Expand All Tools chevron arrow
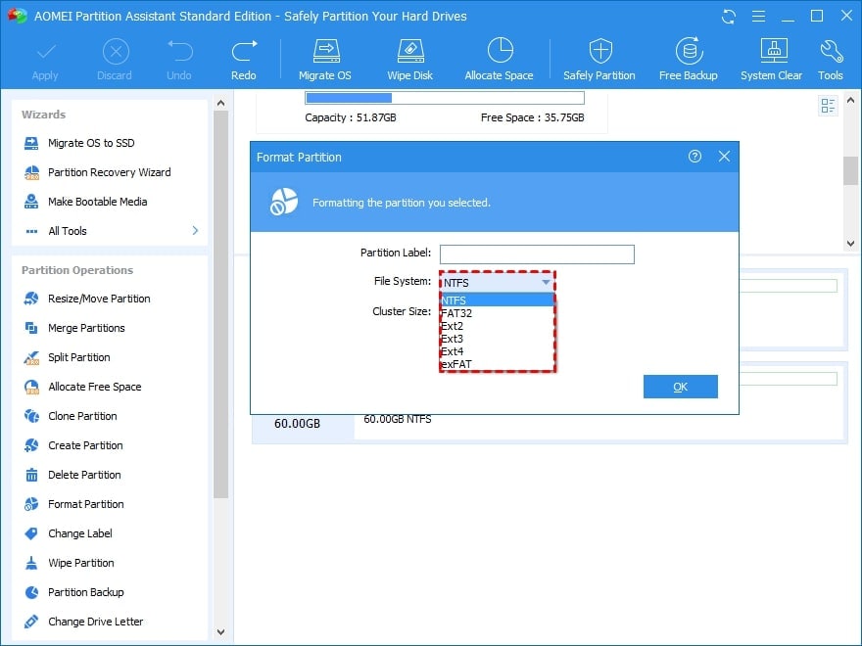 [195, 231]
